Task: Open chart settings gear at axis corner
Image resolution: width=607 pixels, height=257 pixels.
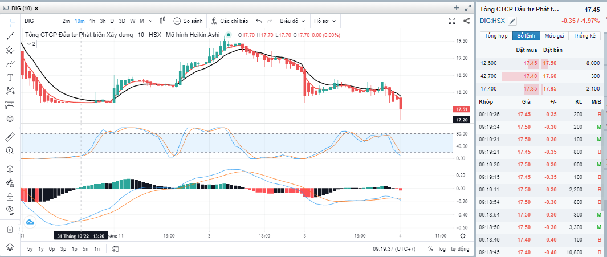Action: click(463, 236)
